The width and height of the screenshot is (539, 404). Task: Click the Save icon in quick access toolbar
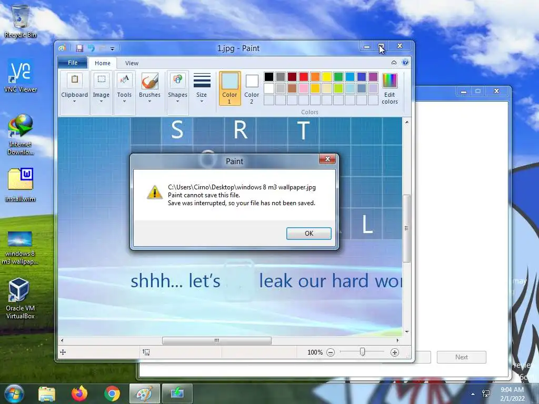(x=79, y=48)
